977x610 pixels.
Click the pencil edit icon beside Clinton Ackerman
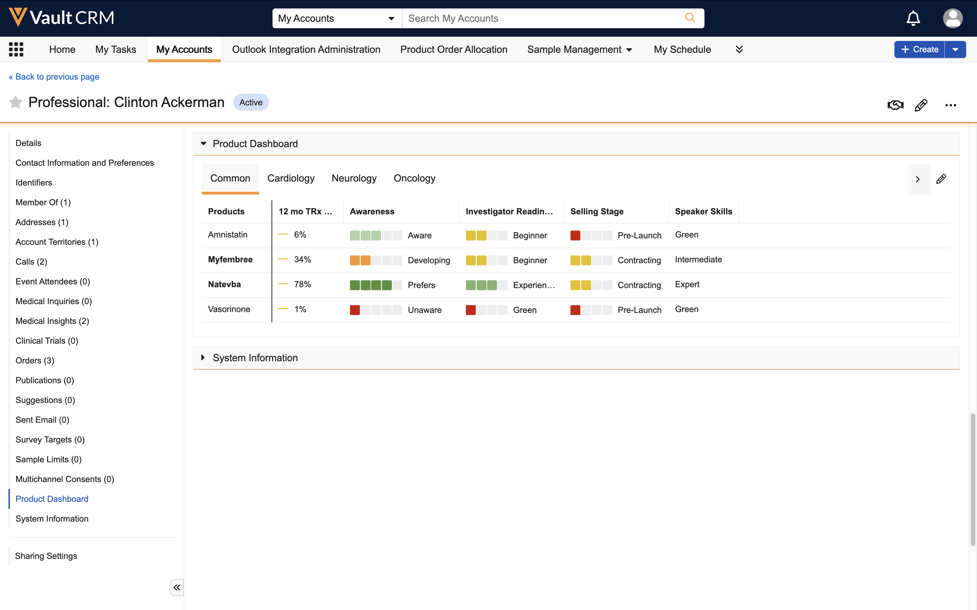(921, 105)
